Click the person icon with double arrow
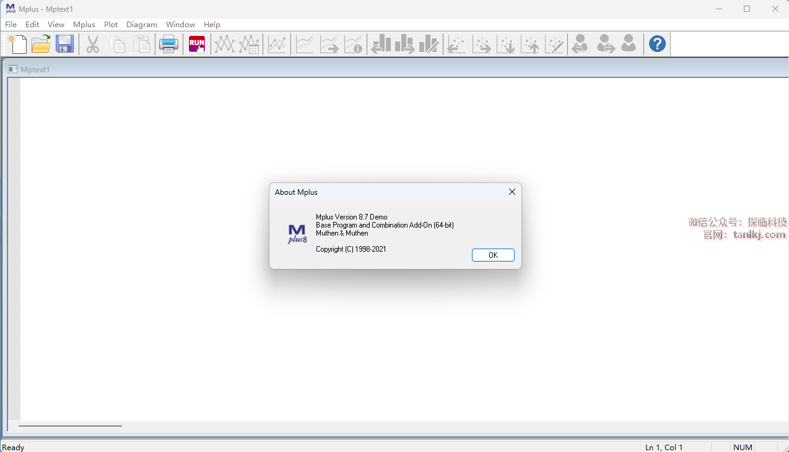 [580, 44]
